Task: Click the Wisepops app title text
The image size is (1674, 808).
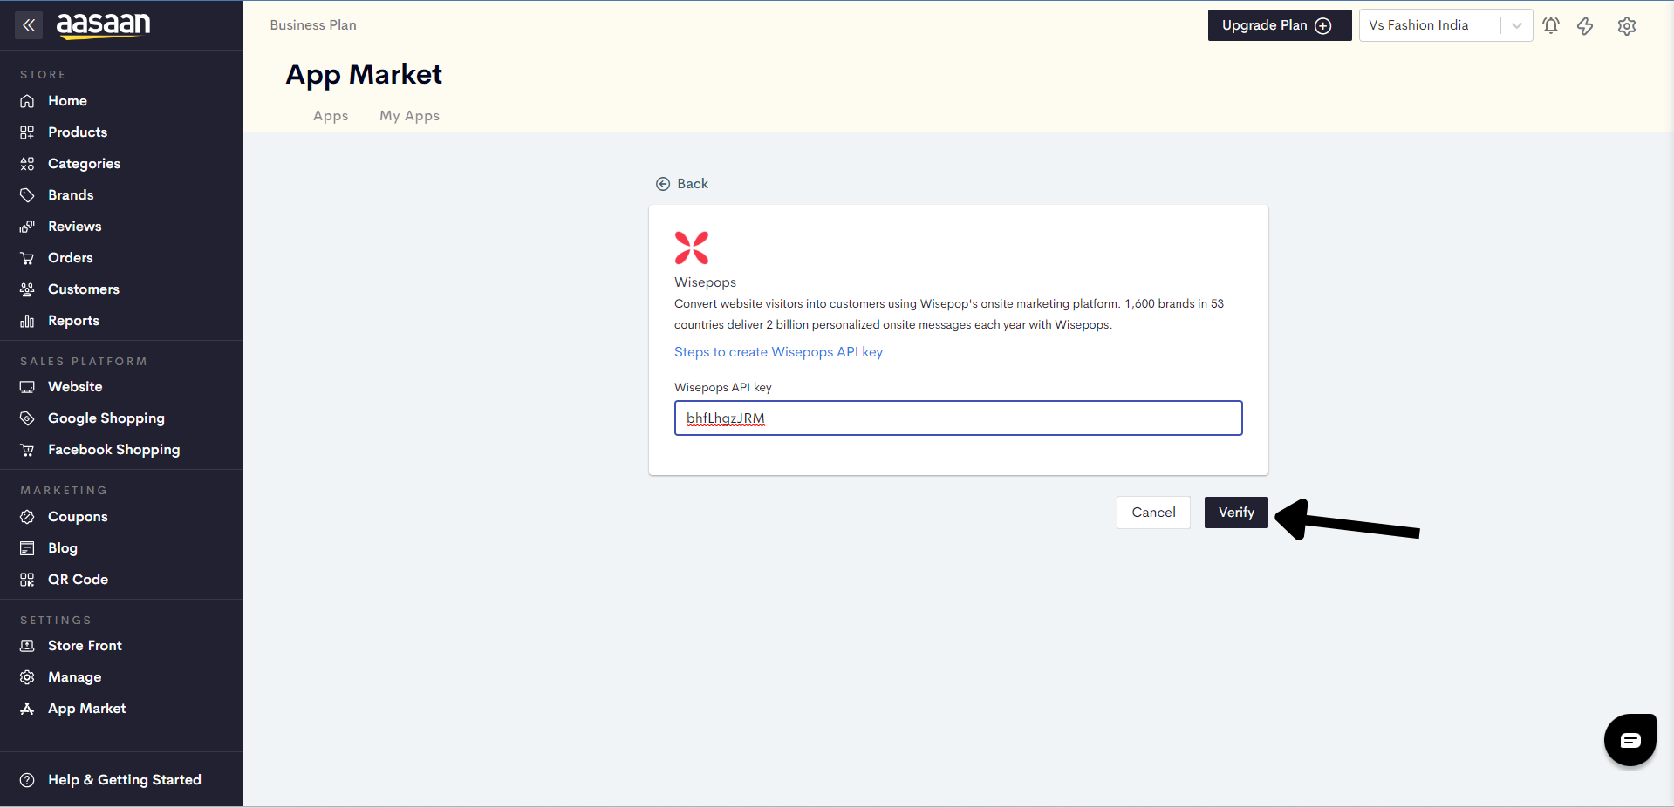Action: [x=705, y=282]
